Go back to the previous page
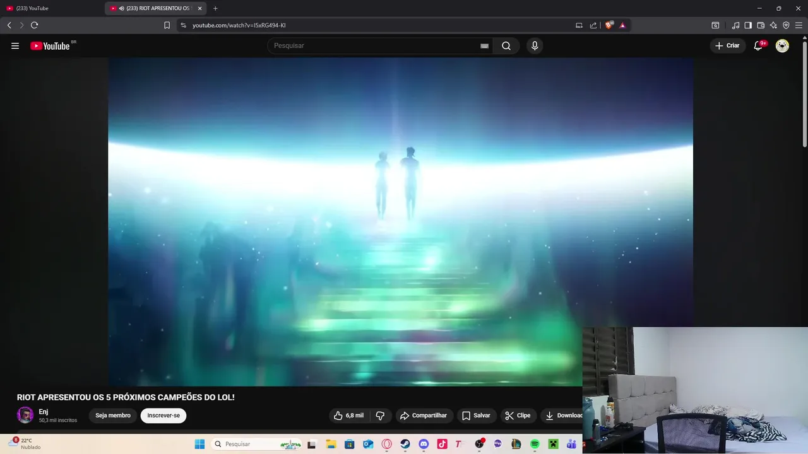 pos(9,25)
